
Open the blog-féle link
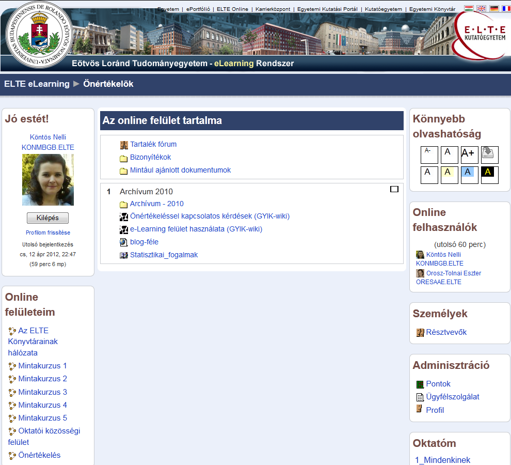(144, 242)
